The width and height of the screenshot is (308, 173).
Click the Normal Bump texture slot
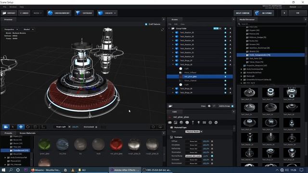[x=193, y=156]
